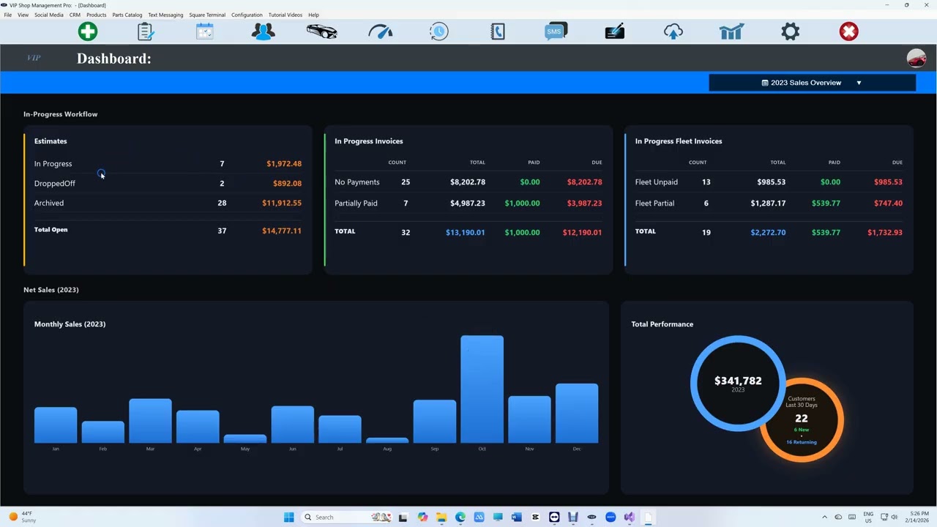
Task: Click the invoices due total $12,190.01
Action: (x=582, y=232)
